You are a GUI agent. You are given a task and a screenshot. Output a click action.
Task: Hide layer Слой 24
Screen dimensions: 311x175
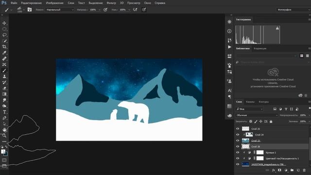(x=238, y=135)
